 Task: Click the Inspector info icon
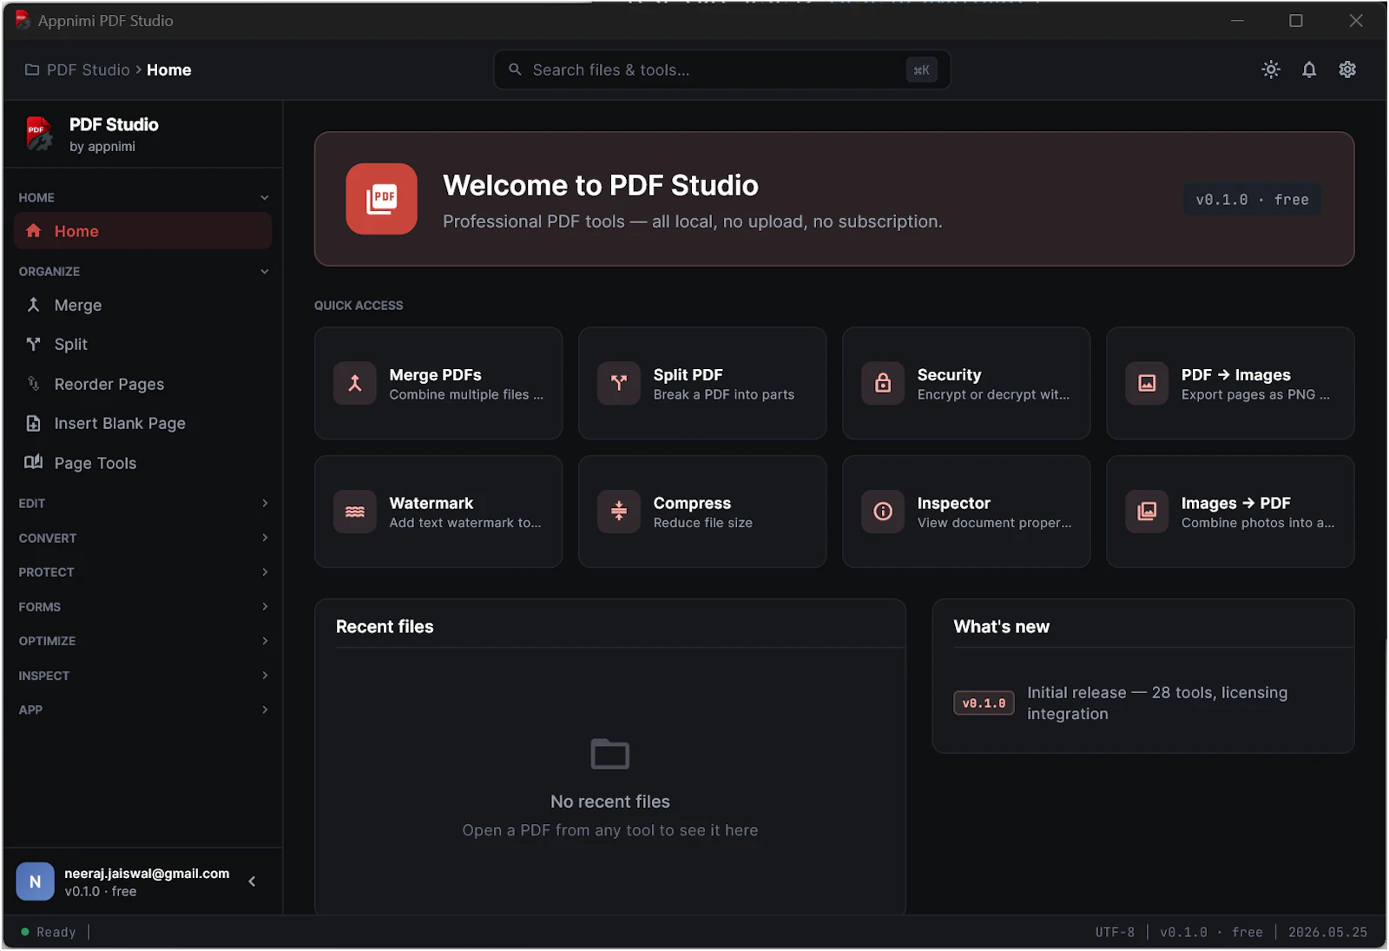click(883, 512)
